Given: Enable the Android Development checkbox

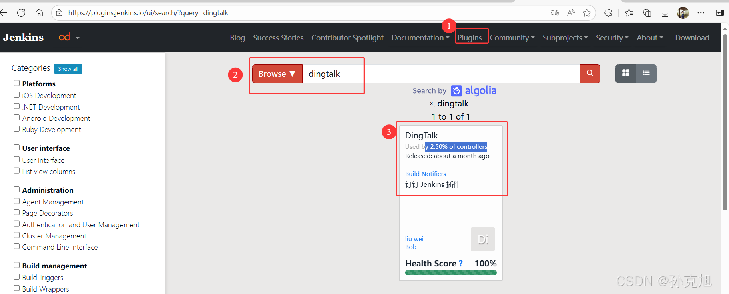Looking at the screenshot, I should coord(16,118).
